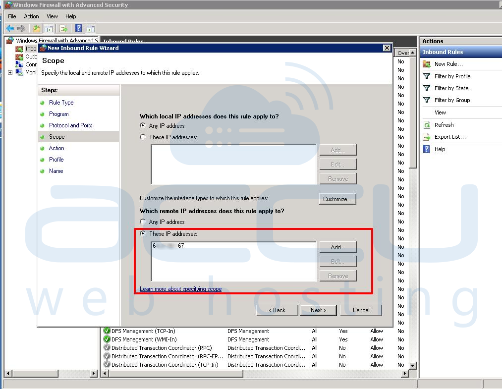Select the Connection Security Rules tree icon

pyautogui.click(x=19, y=64)
